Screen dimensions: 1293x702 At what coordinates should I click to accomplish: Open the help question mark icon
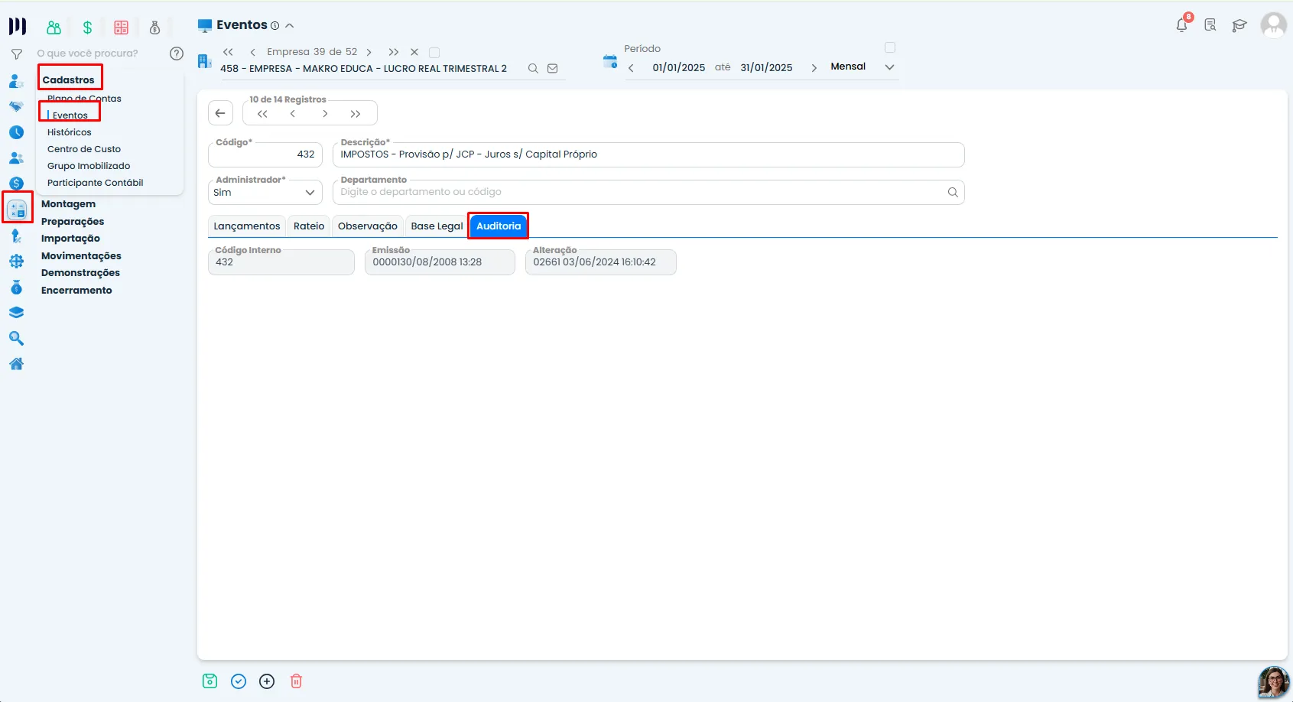pyautogui.click(x=177, y=54)
